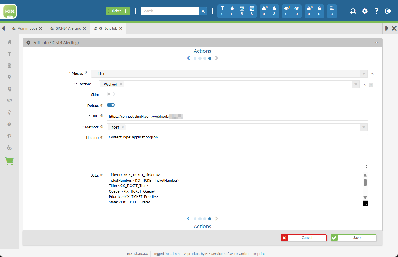Enable the Skip toggle
This screenshot has height=257, width=398.
coord(111,94)
